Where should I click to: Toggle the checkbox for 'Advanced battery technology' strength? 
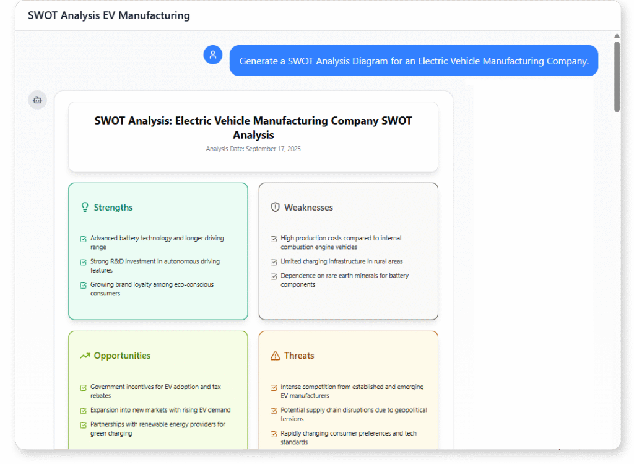[82, 238]
